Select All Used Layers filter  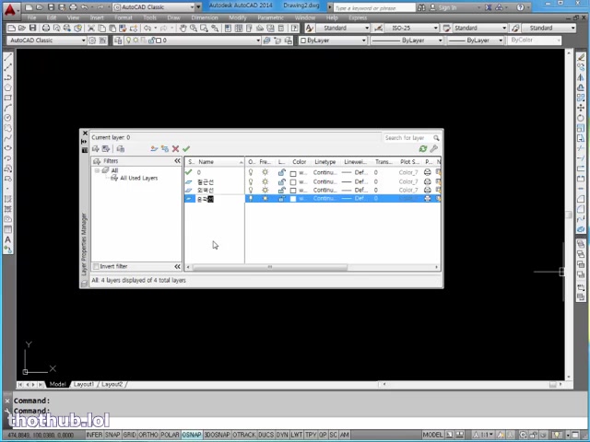[138, 178]
